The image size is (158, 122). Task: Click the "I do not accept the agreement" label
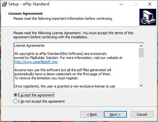41,101
